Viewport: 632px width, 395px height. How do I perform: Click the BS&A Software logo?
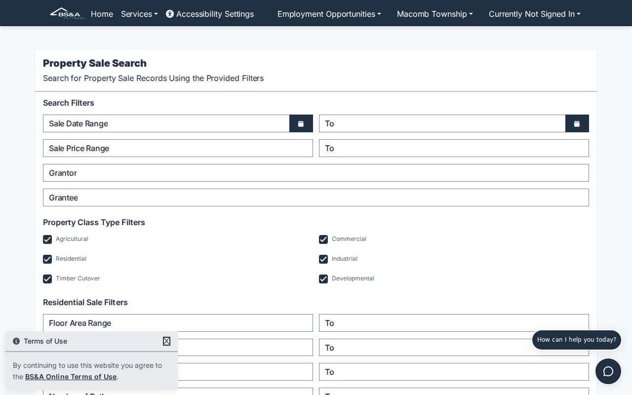point(68,13)
